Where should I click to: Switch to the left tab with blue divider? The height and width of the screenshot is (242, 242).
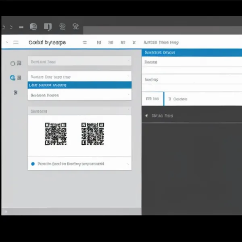pyautogui.click(x=152, y=99)
